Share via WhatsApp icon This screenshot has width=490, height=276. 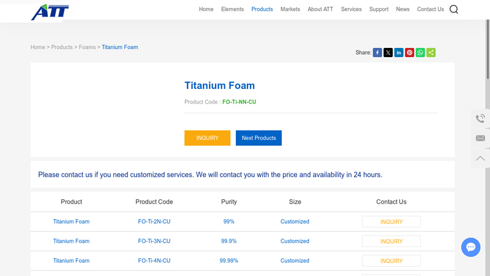click(x=420, y=53)
